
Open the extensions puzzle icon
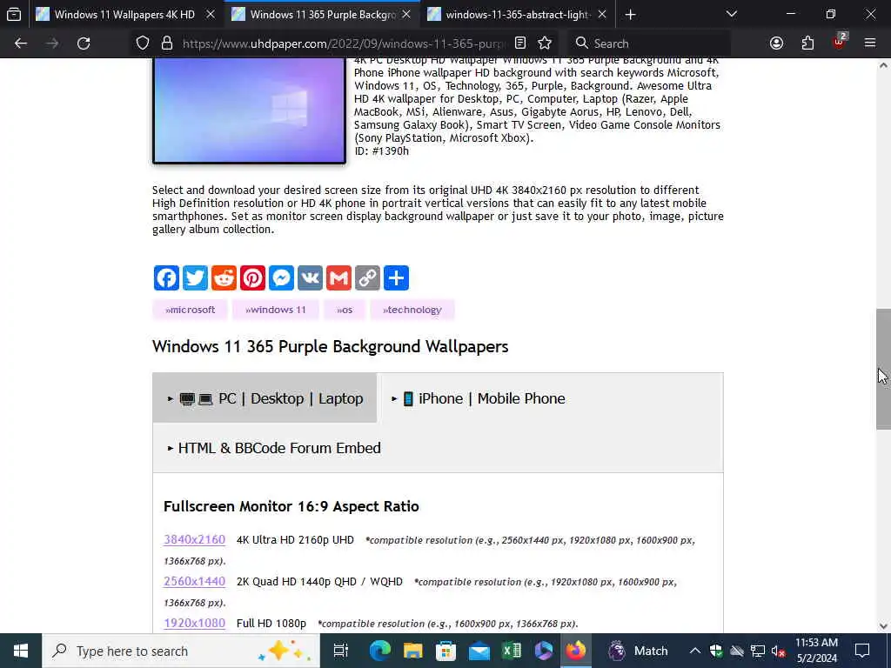tap(807, 43)
